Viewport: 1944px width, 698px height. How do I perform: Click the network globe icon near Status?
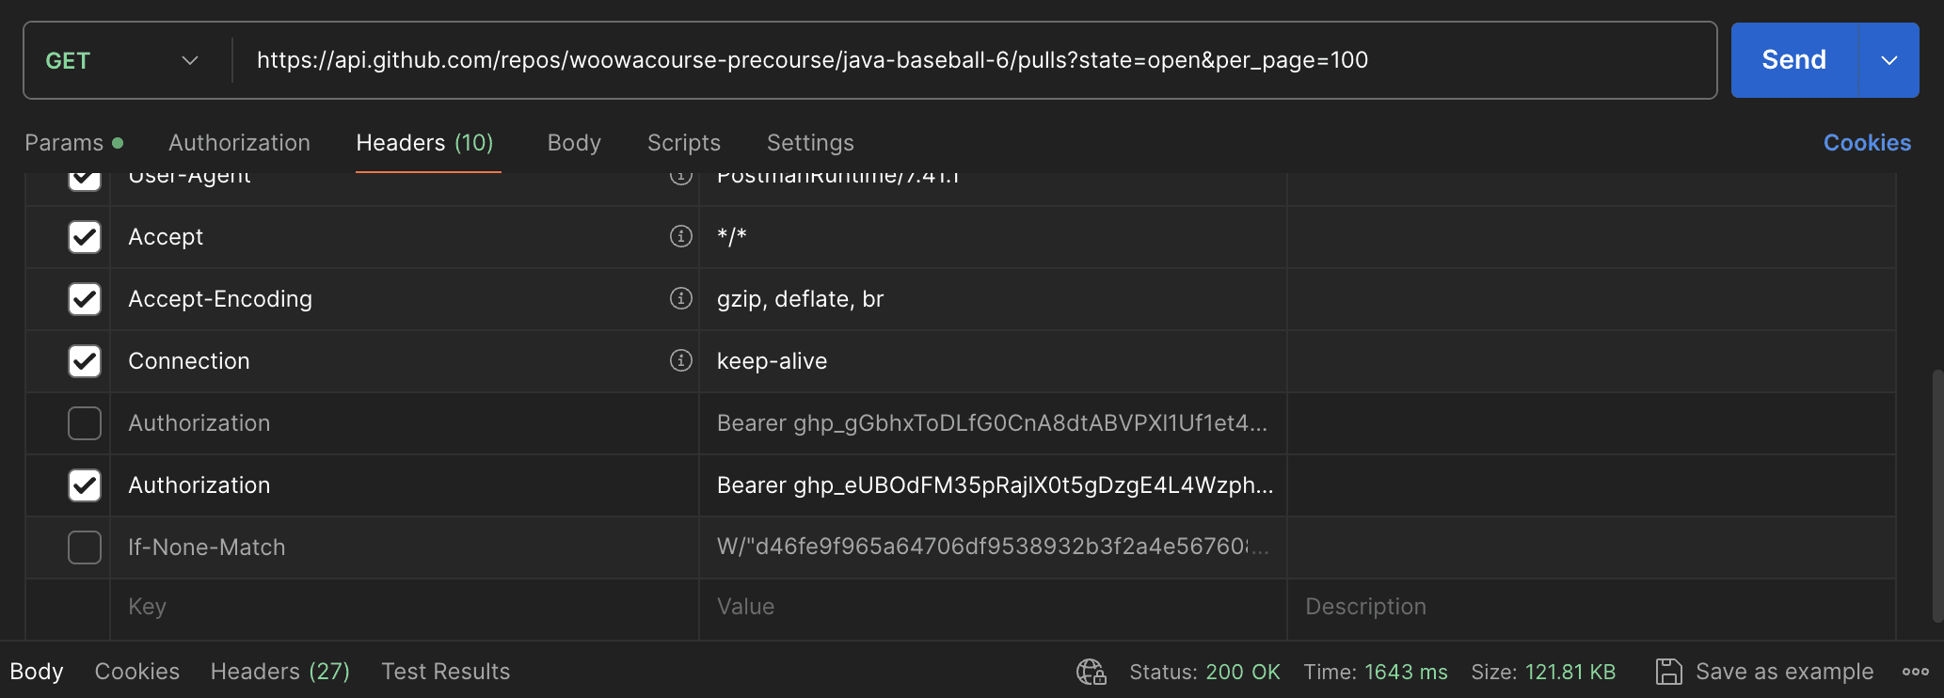pyautogui.click(x=1091, y=672)
